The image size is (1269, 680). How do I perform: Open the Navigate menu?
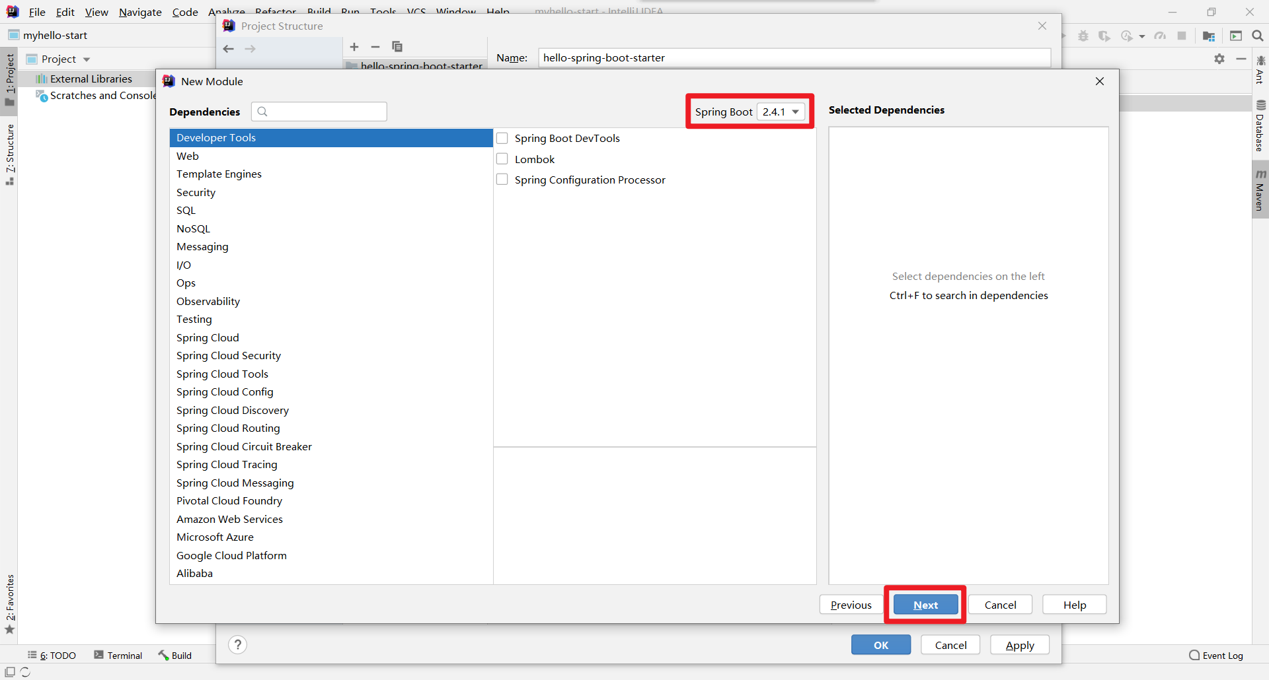[140, 12]
